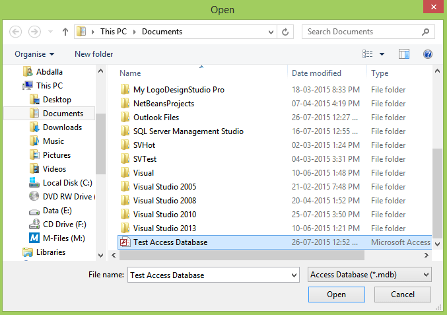
Task: Click the horizontal scroll right arrow
Action: [x=426, y=255]
